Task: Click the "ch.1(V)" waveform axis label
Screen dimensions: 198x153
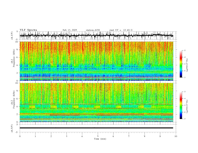Action: tap(12, 35)
